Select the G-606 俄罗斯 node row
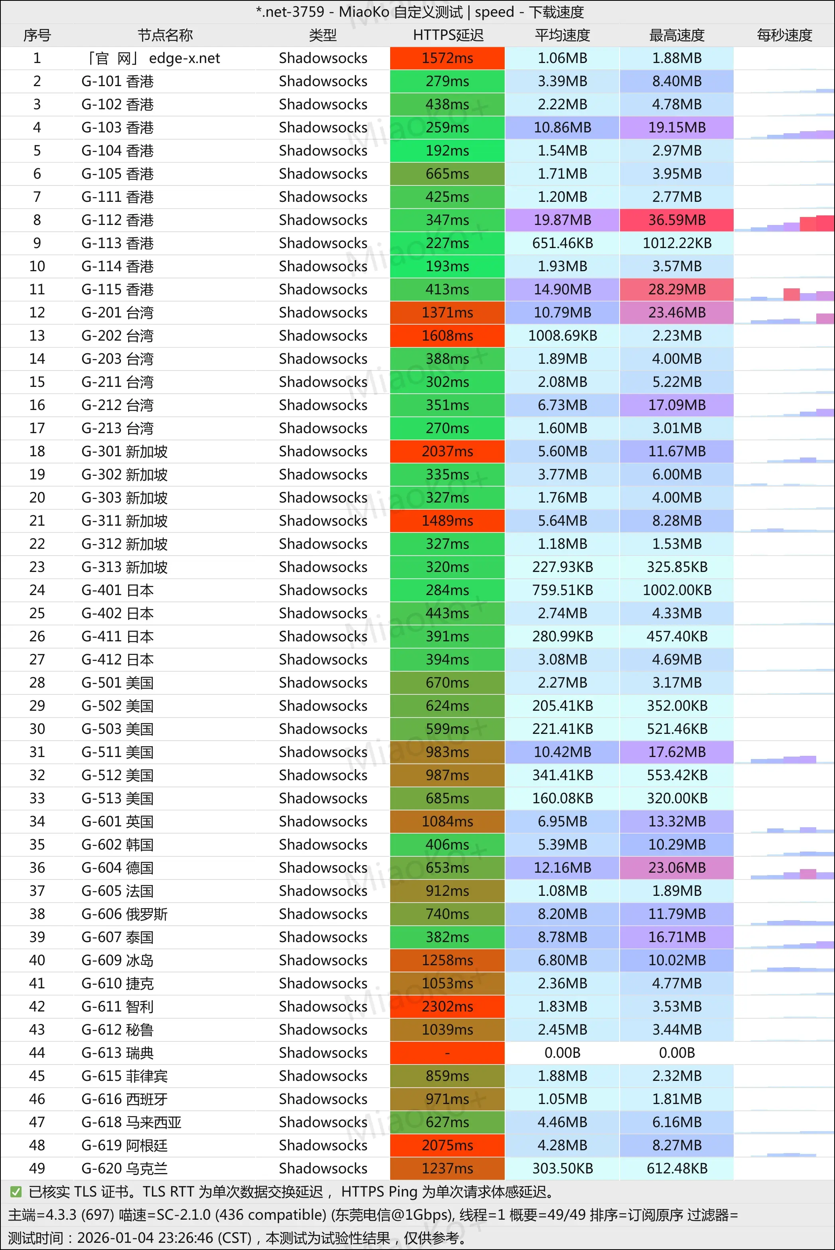The image size is (835, 1250). click(124, 914)
